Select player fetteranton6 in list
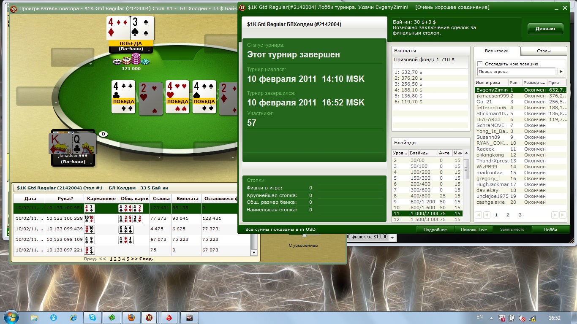577x324 pixels. click(x=520, y=108)
